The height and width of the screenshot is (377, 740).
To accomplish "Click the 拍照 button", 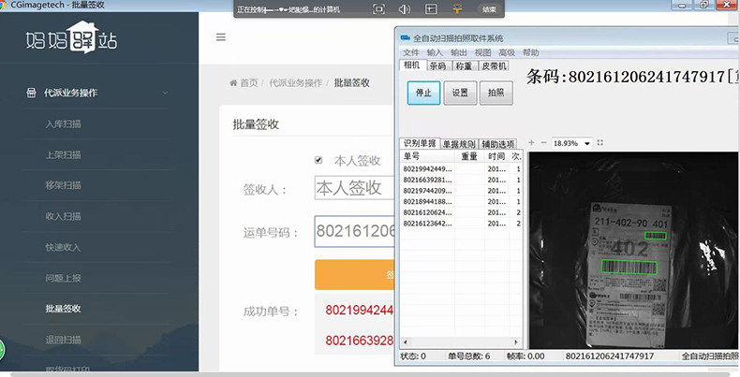I will tap(496, 93).
